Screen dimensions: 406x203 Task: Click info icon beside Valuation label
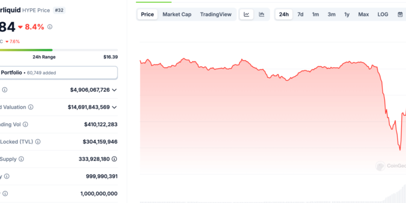point(30,107)
